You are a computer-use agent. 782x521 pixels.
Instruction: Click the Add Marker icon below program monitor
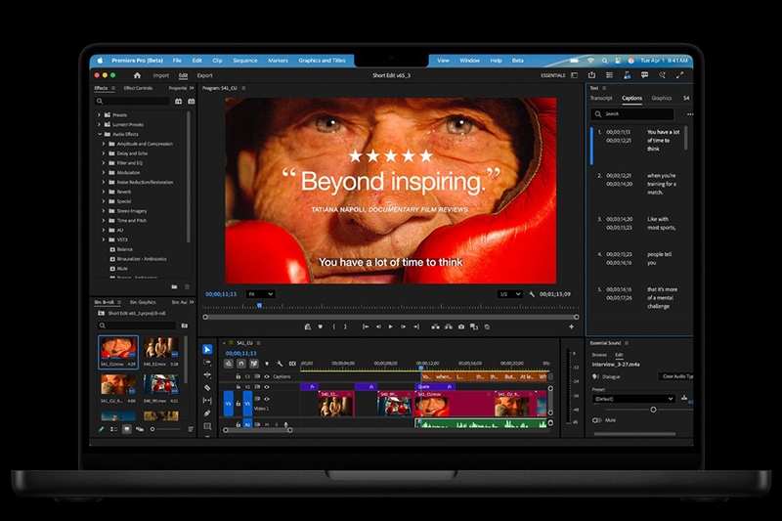[321, 327]
